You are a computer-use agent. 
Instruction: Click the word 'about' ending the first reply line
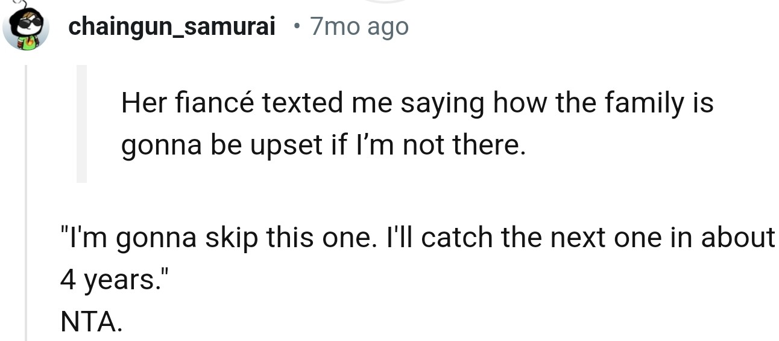pos(737,238)
